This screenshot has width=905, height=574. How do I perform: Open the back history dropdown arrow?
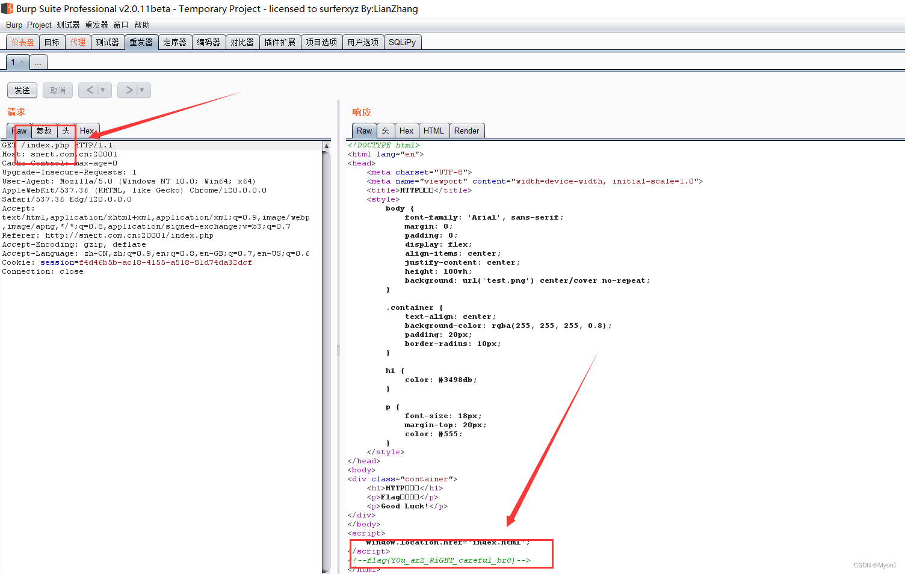103,90
